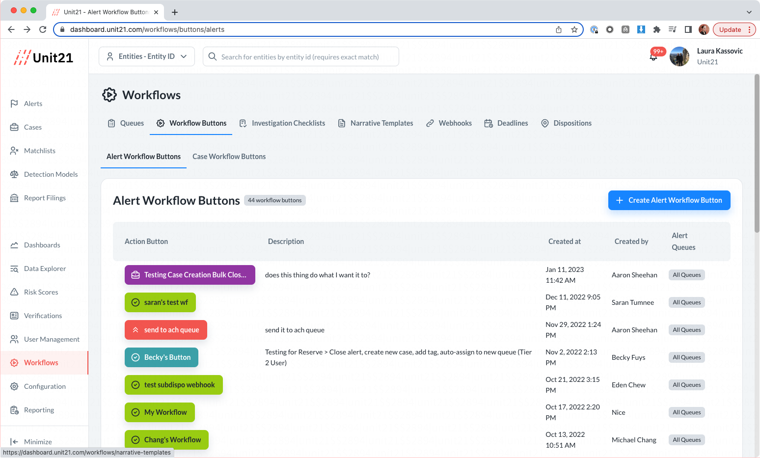Open Investigation Checklists tab

[282, 123]
